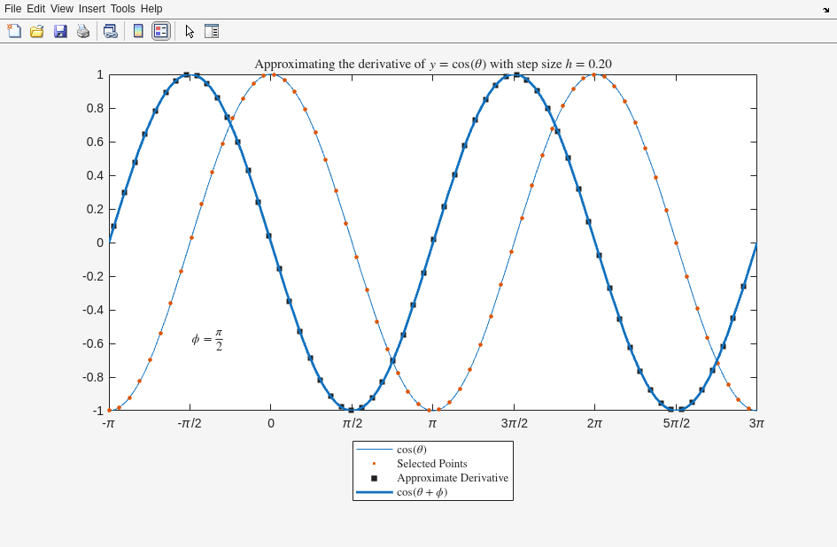Open the Property Inspector icon
Viewport: 837px width, 547px height.
[x=212, y=31]
